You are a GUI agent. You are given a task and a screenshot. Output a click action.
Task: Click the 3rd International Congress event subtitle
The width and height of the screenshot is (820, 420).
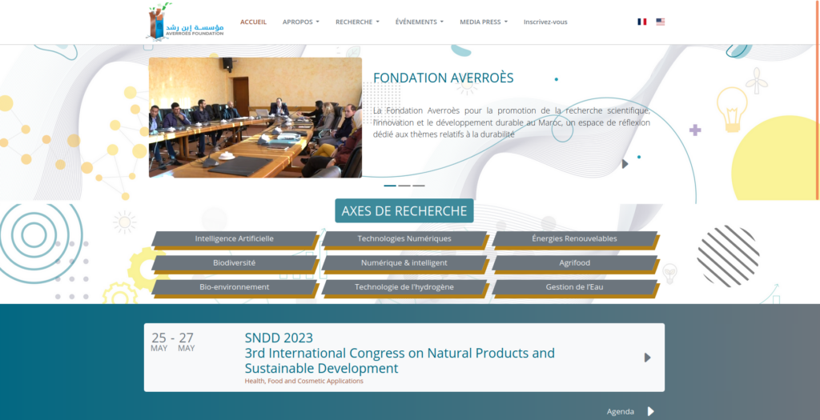click(400, 361)
